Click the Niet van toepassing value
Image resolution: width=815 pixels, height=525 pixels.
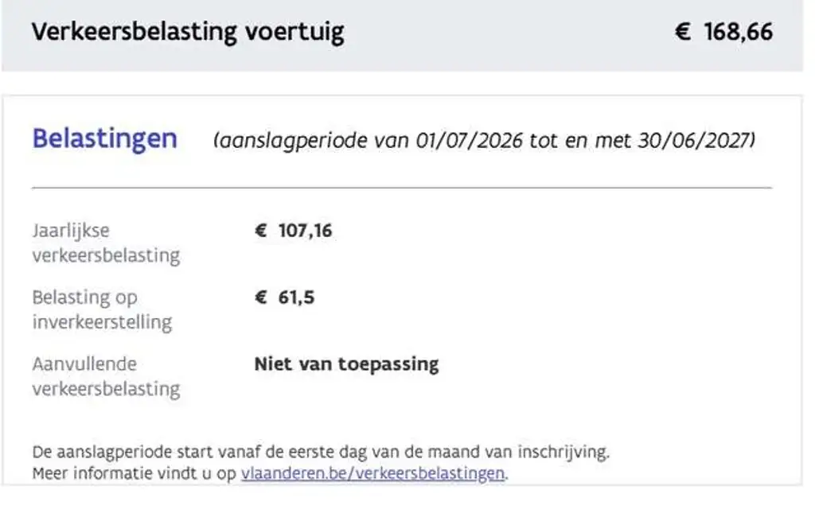pyautogui.click(x=346, y=364)
